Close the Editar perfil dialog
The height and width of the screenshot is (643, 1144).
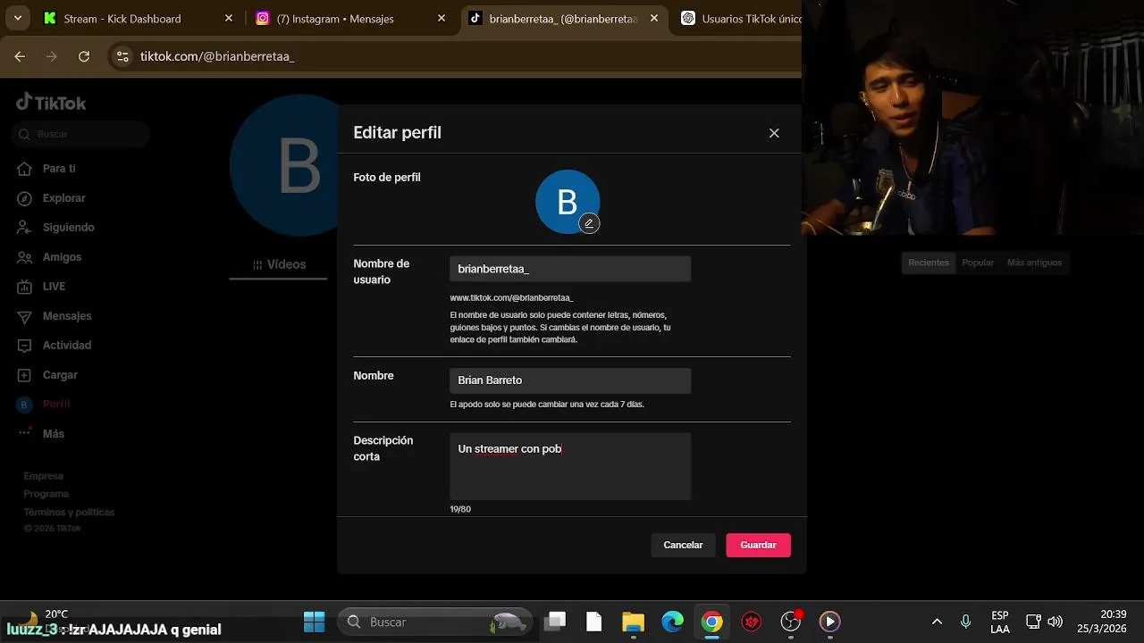pos(774,133)
